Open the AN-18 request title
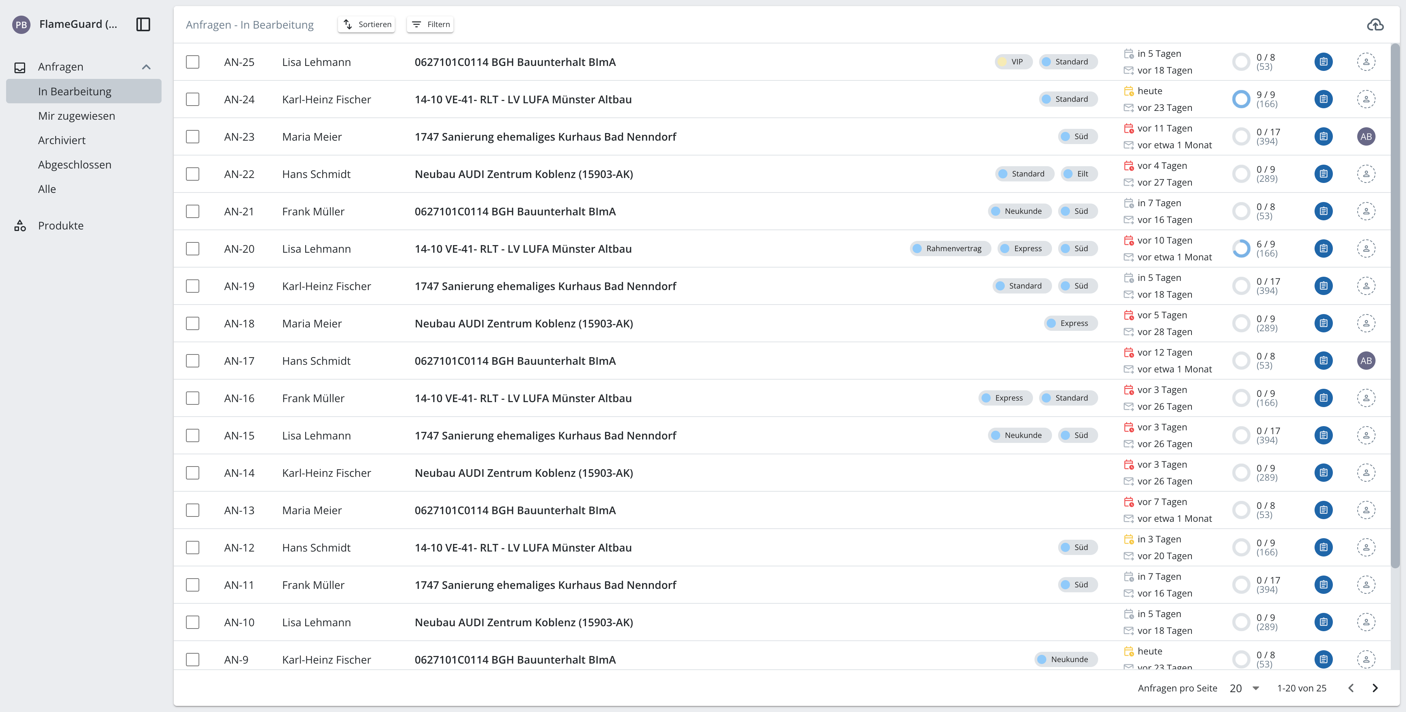The height and width of the screenshot is (712, 1406). coord(524,324)
